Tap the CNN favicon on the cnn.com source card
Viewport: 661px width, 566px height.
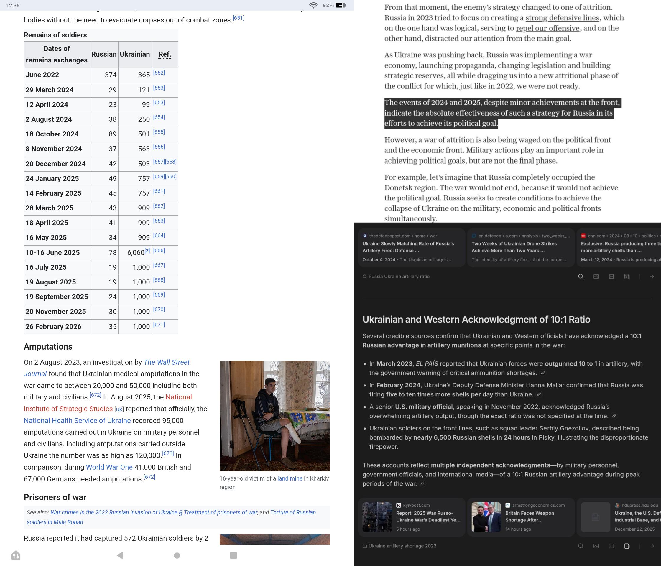tap(583, 236)
